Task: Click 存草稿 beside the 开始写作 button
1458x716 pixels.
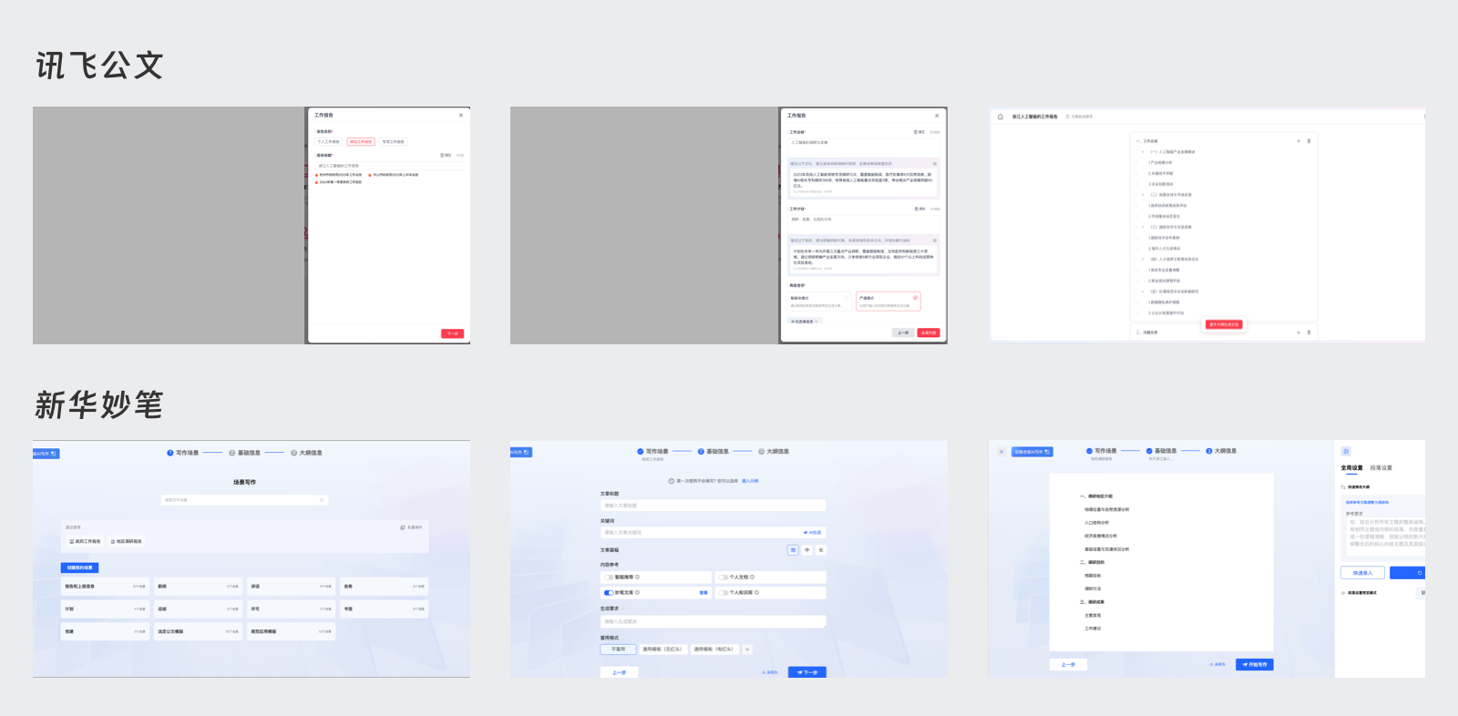Action: click(1217, 665)
